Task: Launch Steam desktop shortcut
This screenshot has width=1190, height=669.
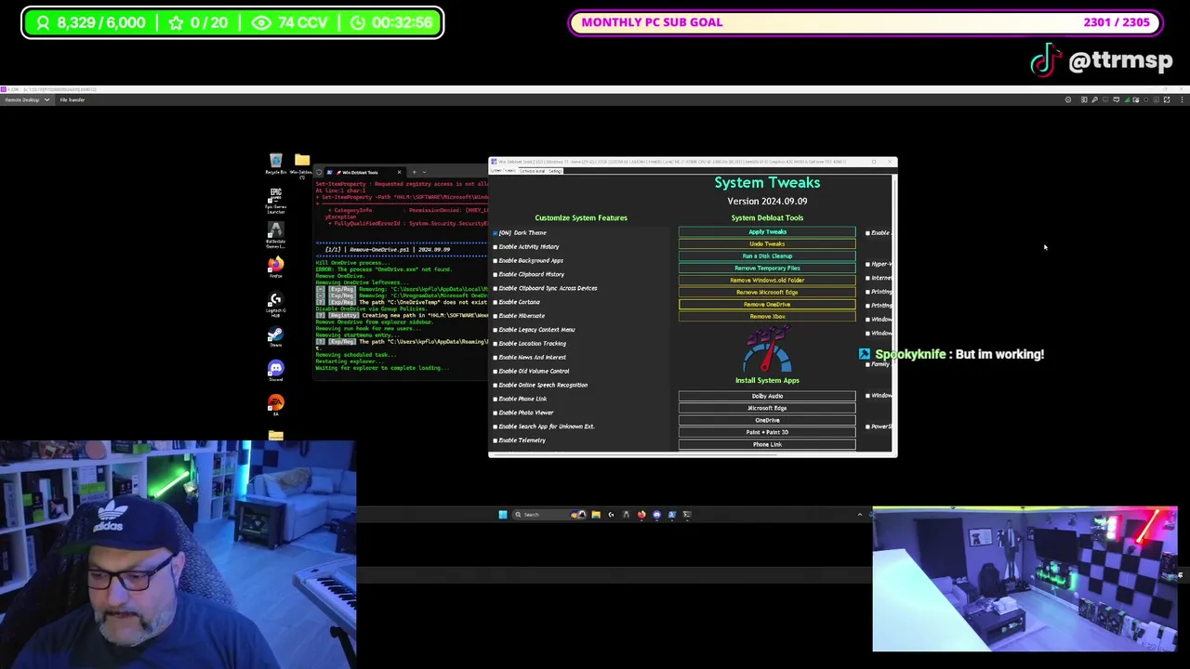Action: [x=275, y=337]
